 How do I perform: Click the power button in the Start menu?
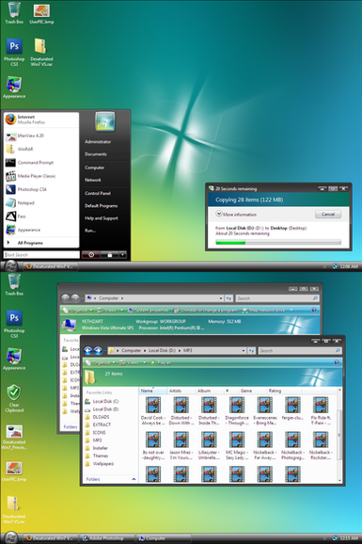(91, 255)
